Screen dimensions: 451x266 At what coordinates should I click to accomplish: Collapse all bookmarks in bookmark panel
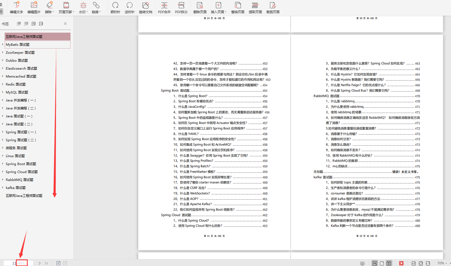(26, 24)
